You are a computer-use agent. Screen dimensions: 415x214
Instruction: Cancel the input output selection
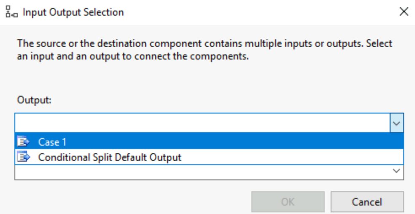[367, 202]
